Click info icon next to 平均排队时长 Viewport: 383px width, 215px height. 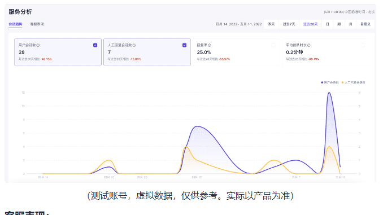pyautogui.click(x=309, y=45)
